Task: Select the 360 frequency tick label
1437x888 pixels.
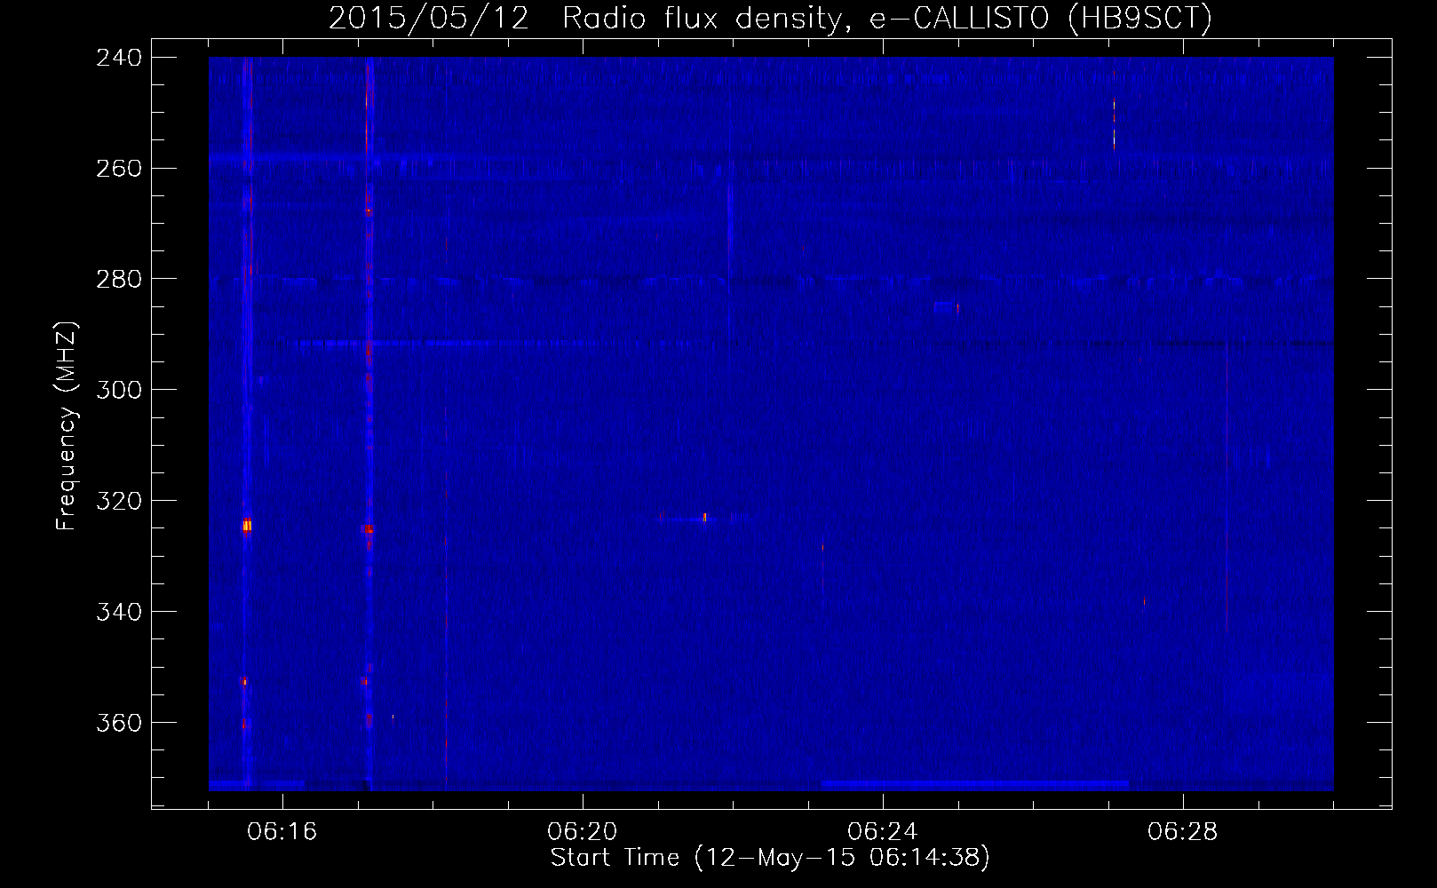Action: tap(119, 724)
